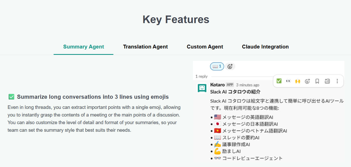Bookmark the Kotaro message

coord(317,81)
